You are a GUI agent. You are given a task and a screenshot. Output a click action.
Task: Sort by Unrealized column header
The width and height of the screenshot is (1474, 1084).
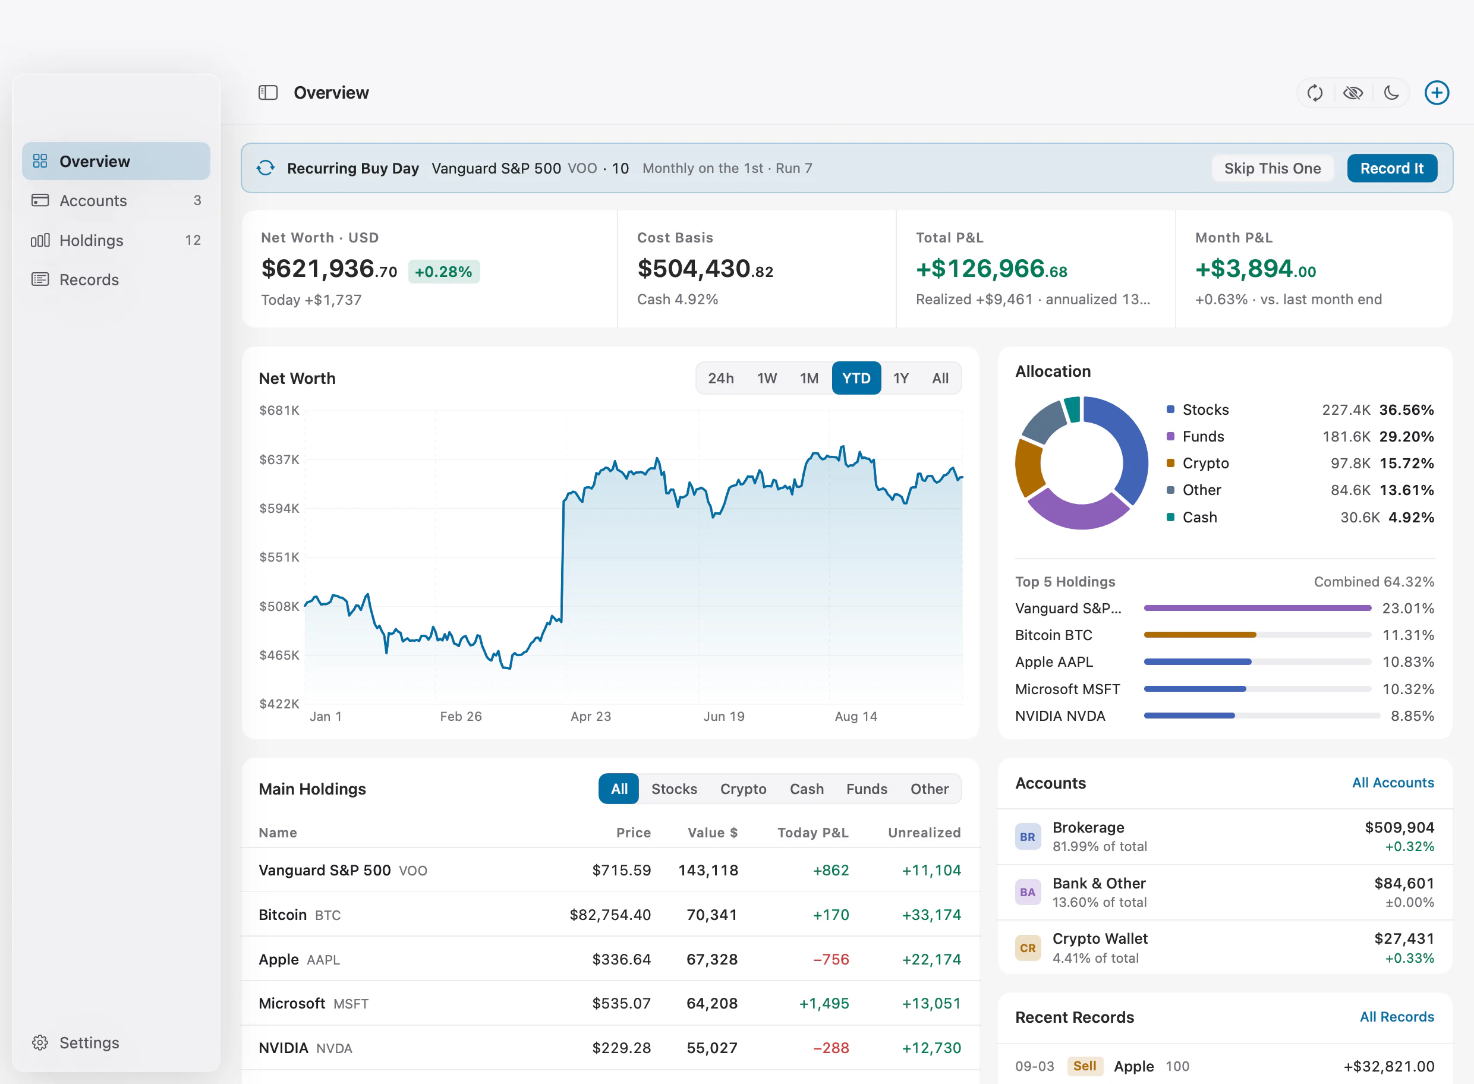924,833
